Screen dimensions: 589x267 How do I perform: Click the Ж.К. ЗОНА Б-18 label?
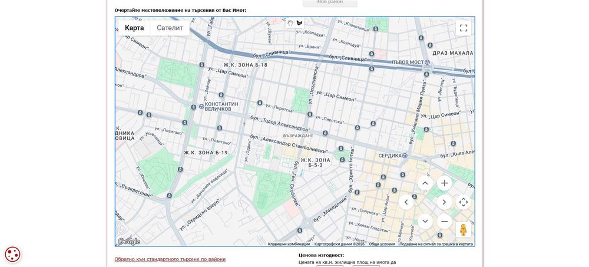245,65
